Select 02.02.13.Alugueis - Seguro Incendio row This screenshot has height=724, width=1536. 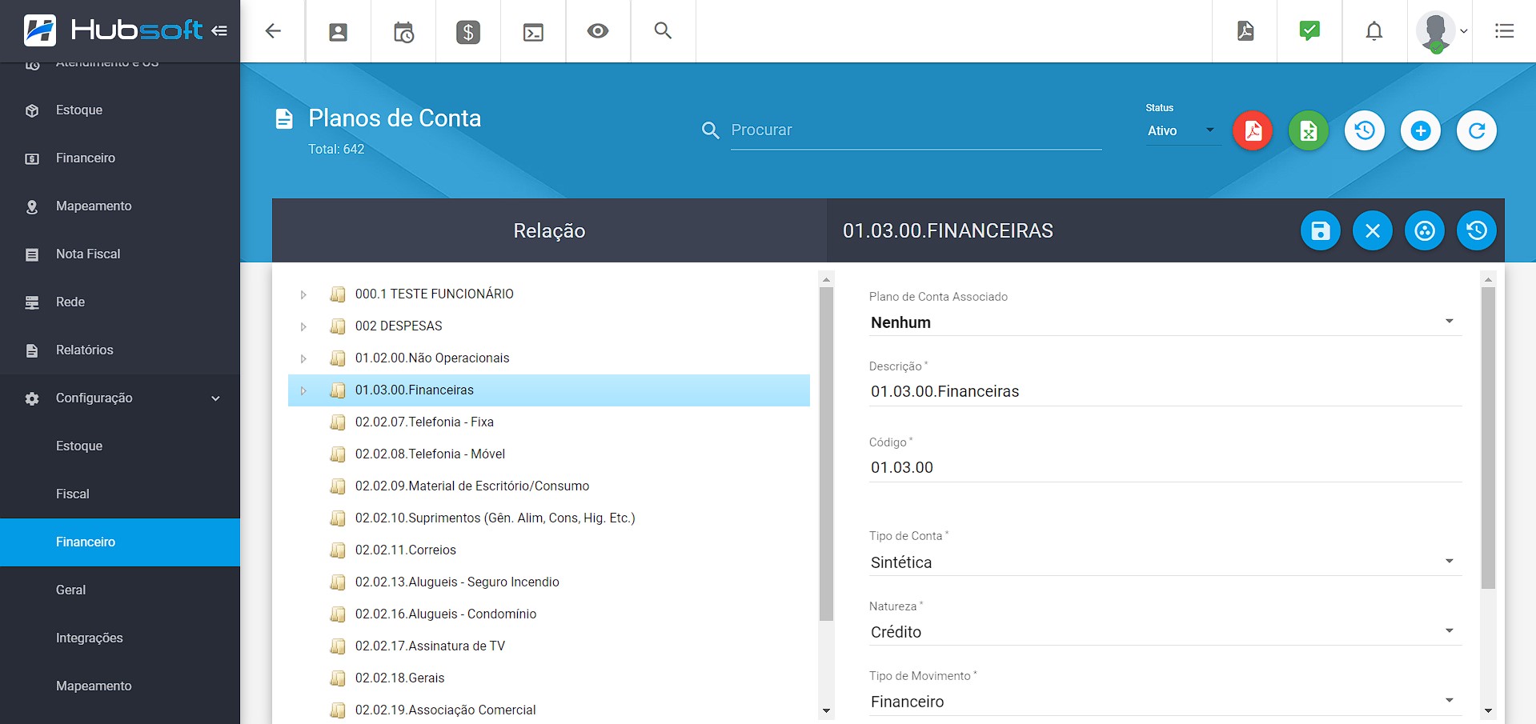point(549,582)
